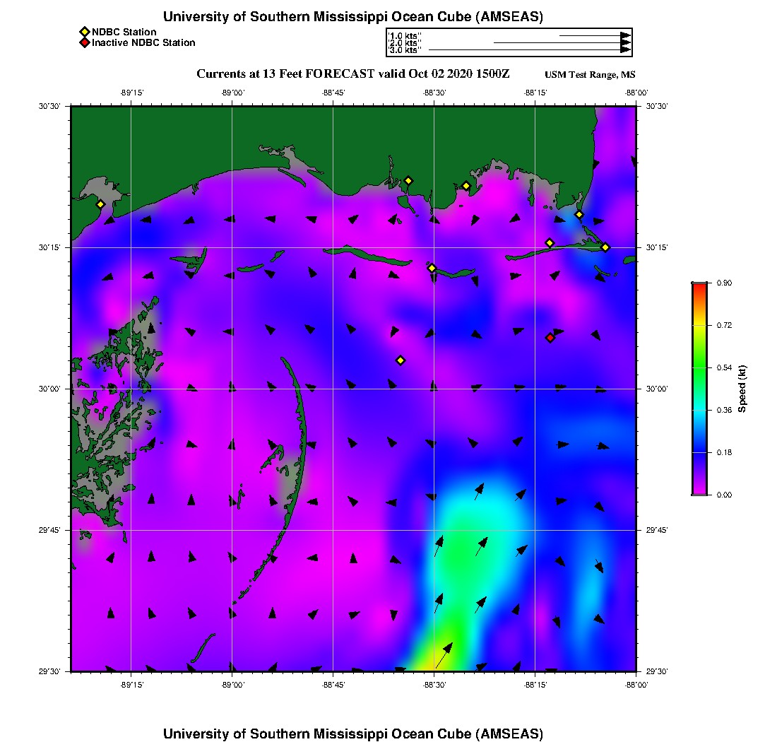This screenshot has height=742, width=777.
Task: Click the 'Speed (kt)' colorbar axis label
Action: click(742, 389)
